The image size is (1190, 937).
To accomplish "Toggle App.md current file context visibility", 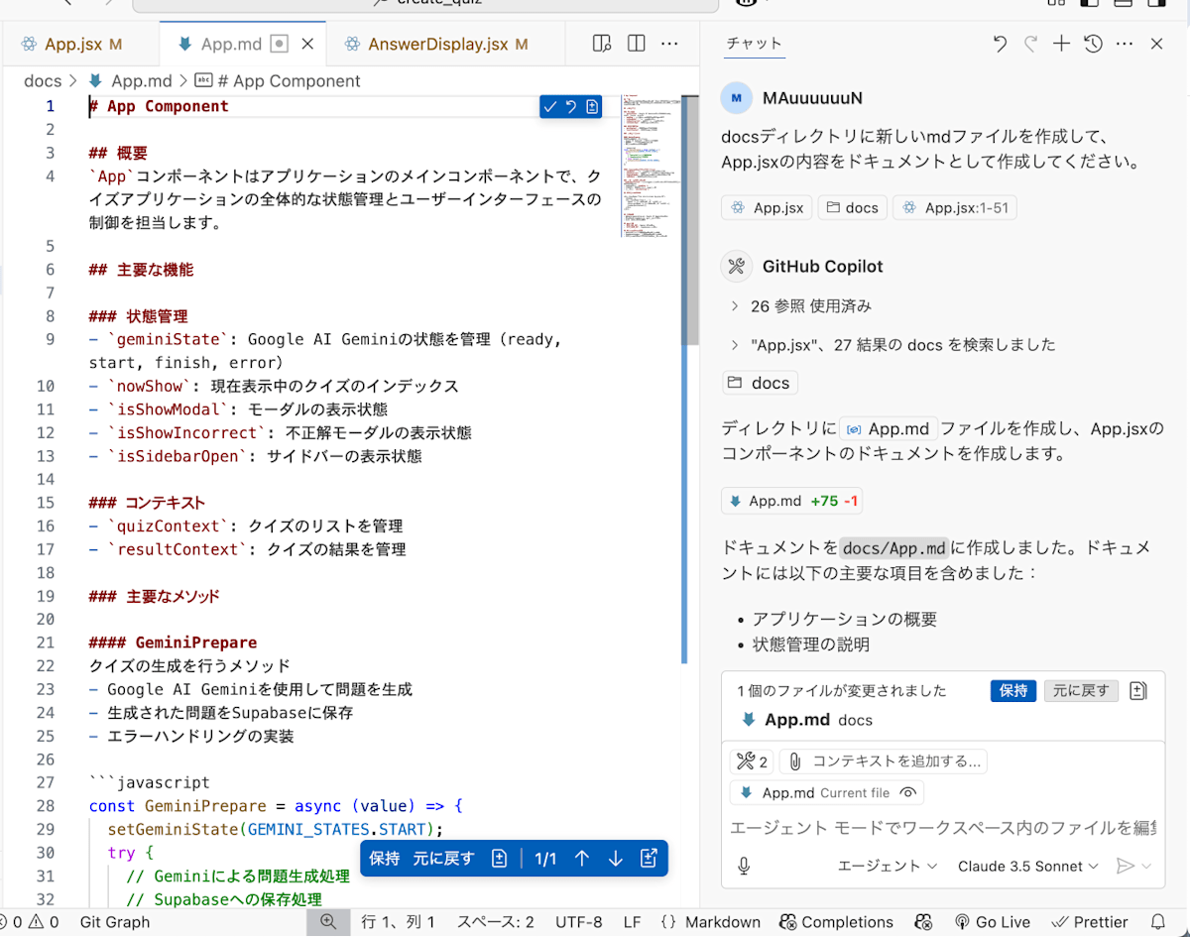I will 907,793.
